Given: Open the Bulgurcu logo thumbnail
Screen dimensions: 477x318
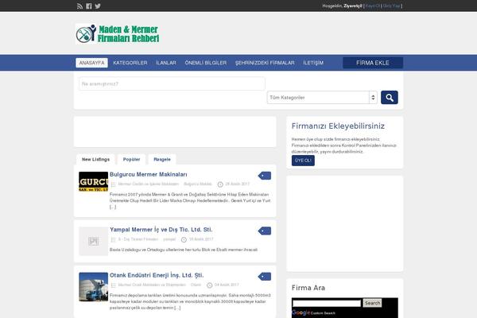Looking at the screenshot, I should [93, 182].
